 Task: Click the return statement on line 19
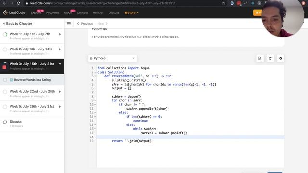(131, 141)
